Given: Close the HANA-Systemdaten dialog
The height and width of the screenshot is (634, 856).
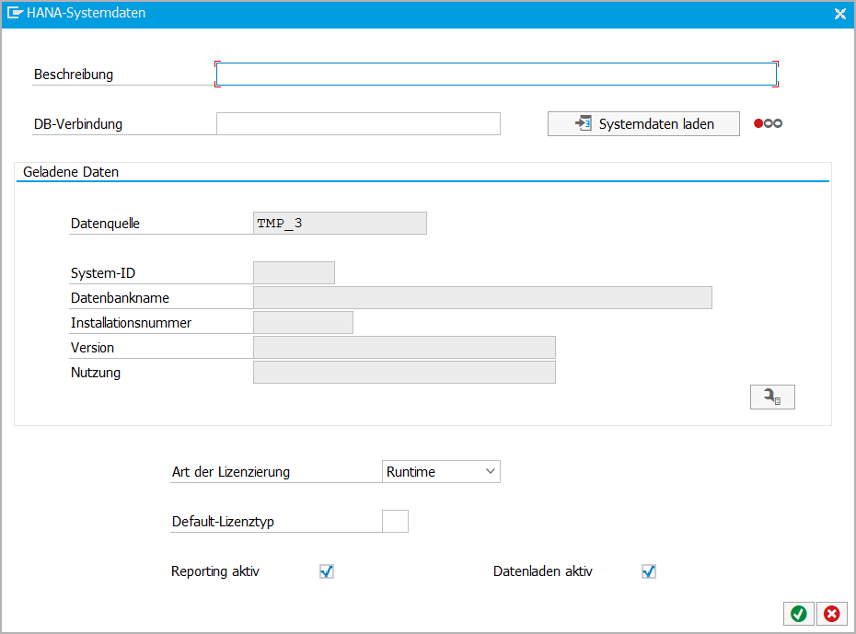Looking at the screenshot, I should (840, 14).
